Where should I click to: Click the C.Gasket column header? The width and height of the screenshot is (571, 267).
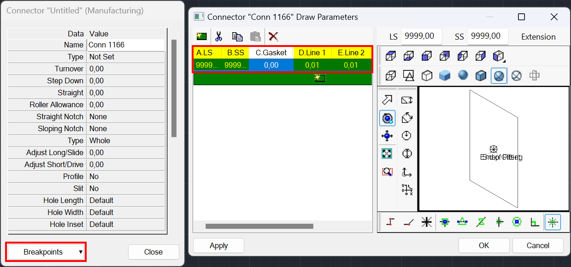pyautogui.click(x=271, y=52)
